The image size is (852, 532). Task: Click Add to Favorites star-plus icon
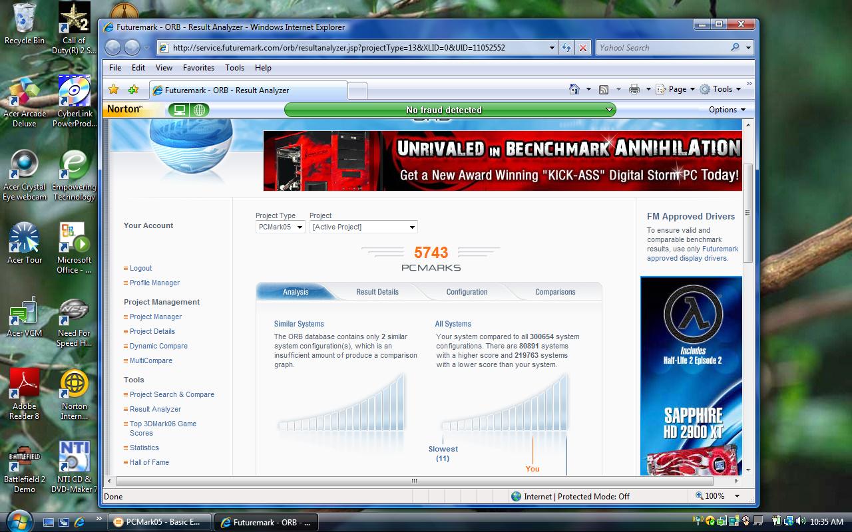point(133,90)
